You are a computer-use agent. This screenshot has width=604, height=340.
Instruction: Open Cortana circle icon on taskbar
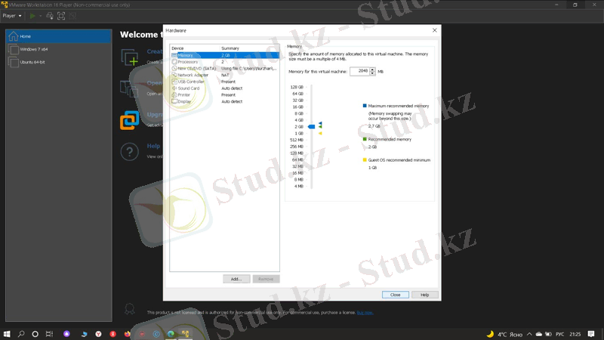point(35,334)
